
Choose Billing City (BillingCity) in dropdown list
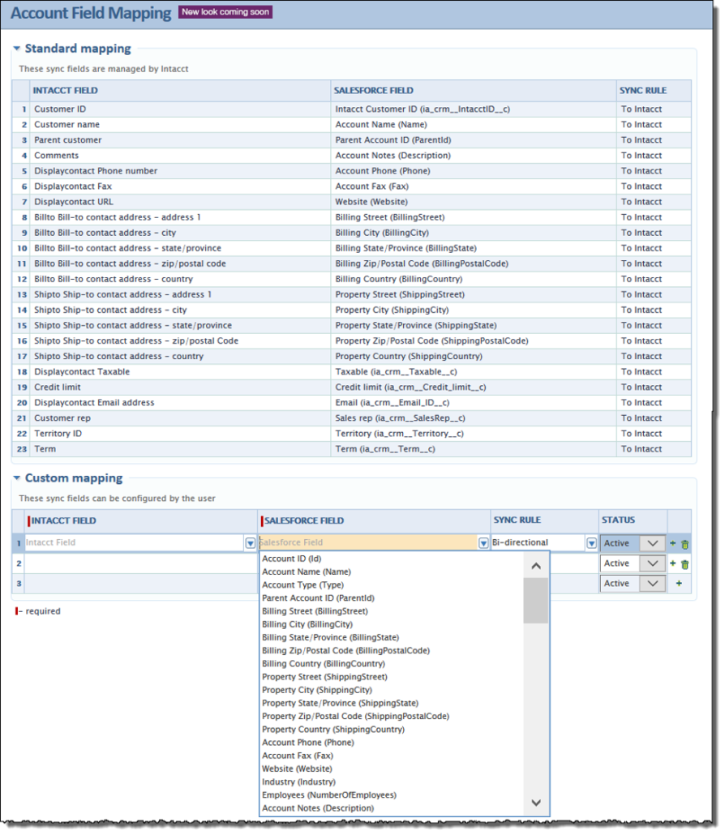[307, 624]
